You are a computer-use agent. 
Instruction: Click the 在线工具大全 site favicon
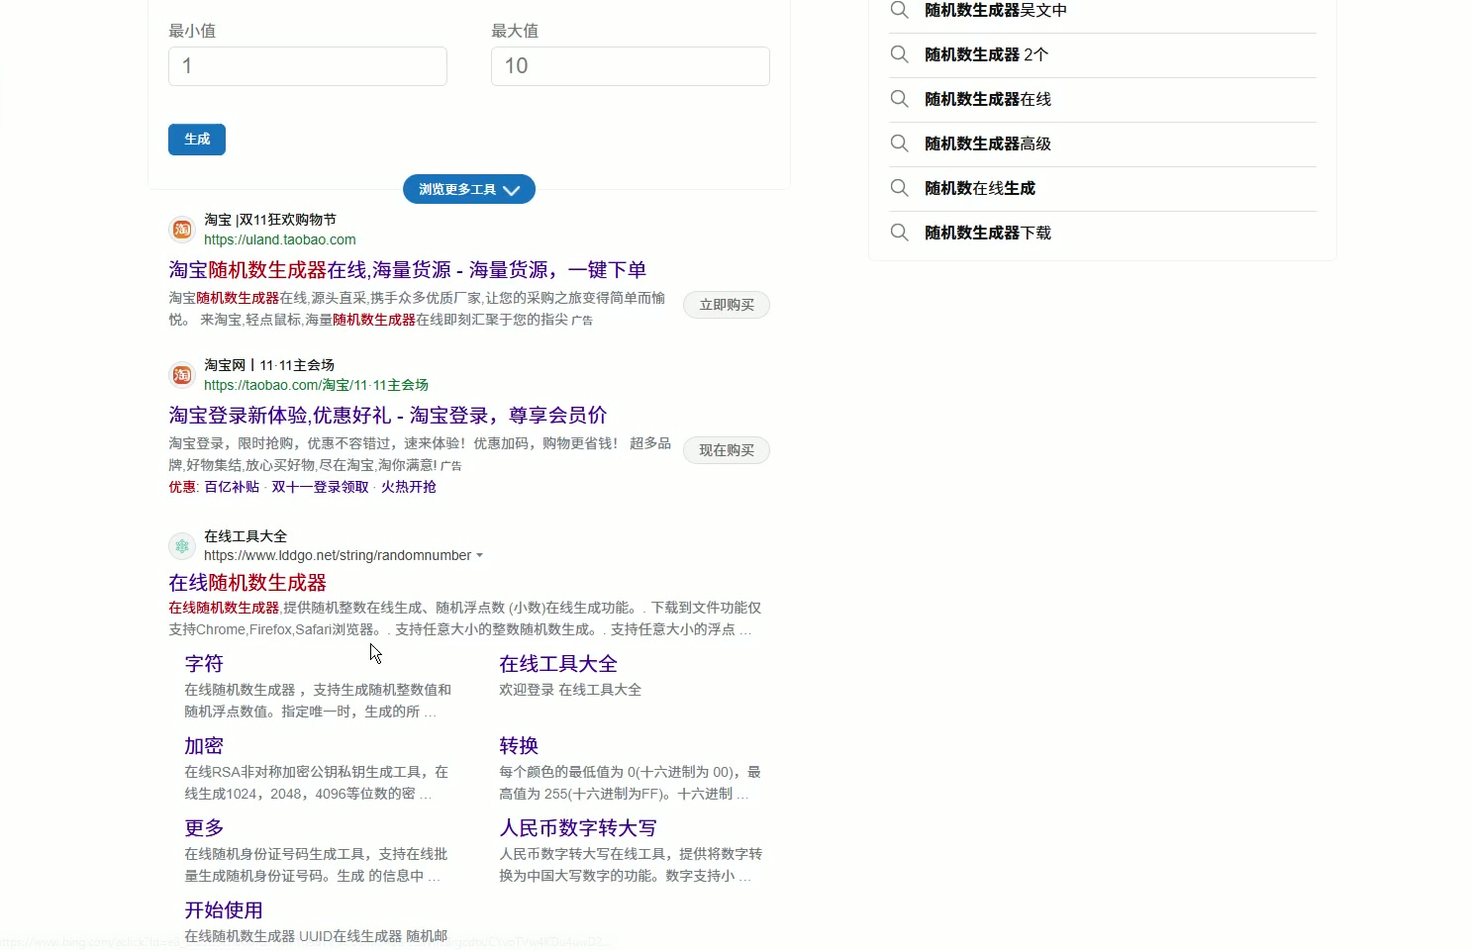182,546
